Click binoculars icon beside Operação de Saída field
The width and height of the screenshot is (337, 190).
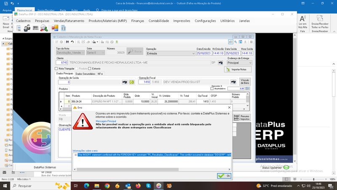125,82
